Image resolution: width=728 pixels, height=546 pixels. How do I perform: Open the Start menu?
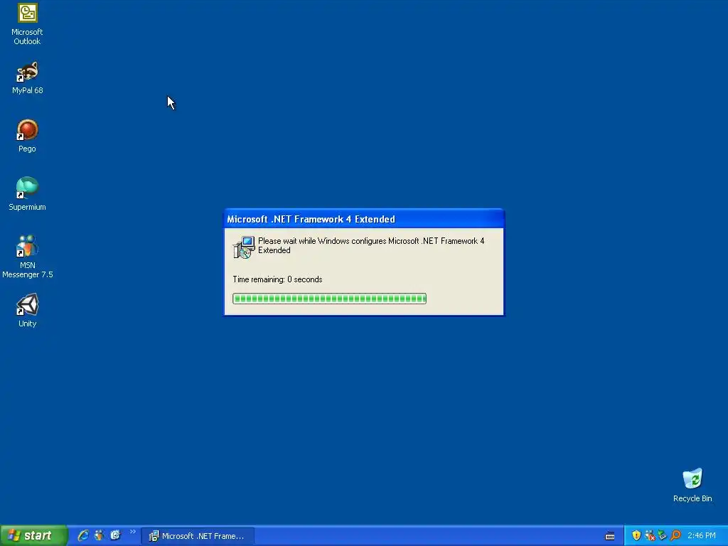33,535
